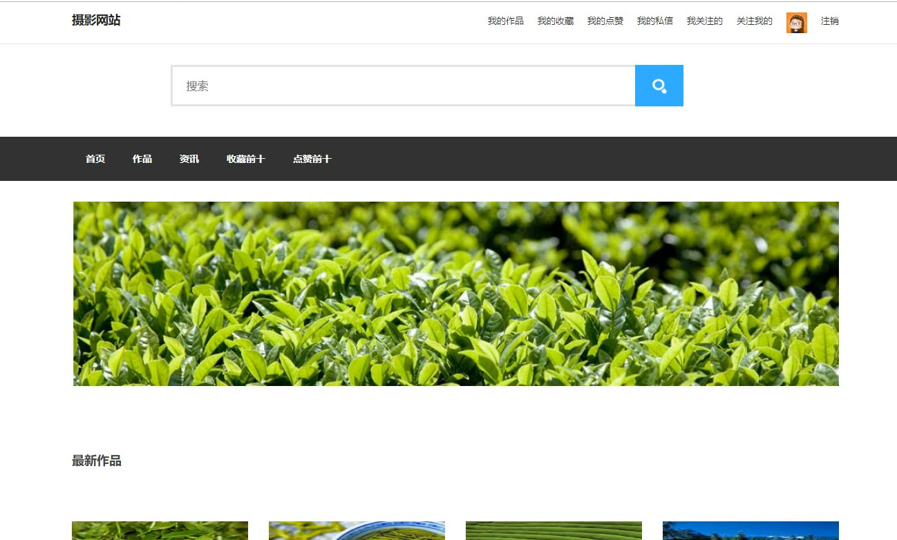Viewport: 897px width, 540px height.
Task: Click the blue search magnifier button
Action: pyautogui.click(x=659, y=86)
